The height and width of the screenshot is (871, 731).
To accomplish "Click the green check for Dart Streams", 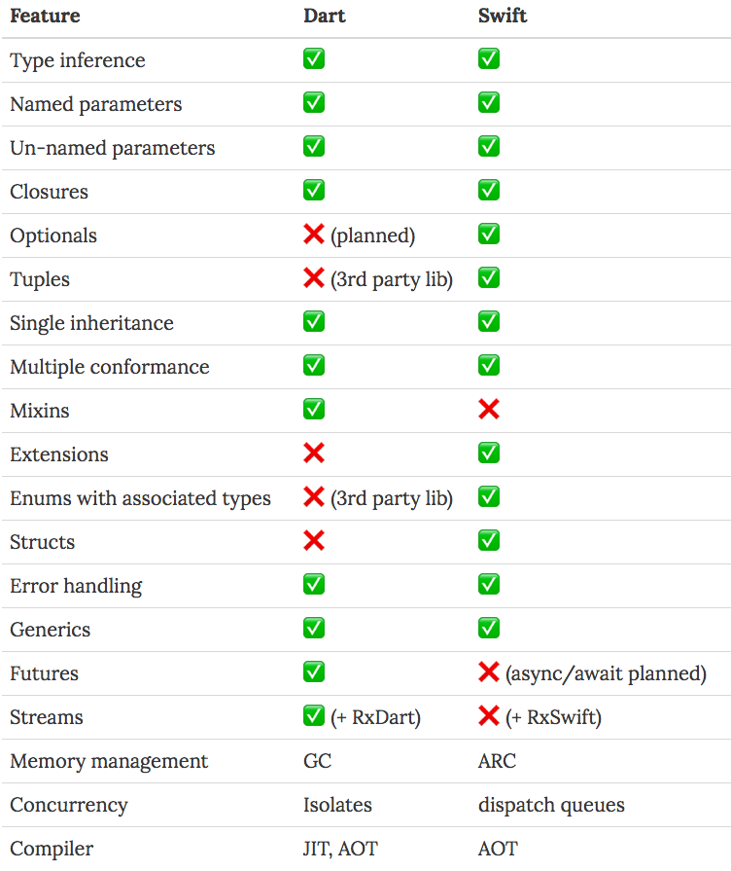I will pyautogui.click(x=314, y=716).
